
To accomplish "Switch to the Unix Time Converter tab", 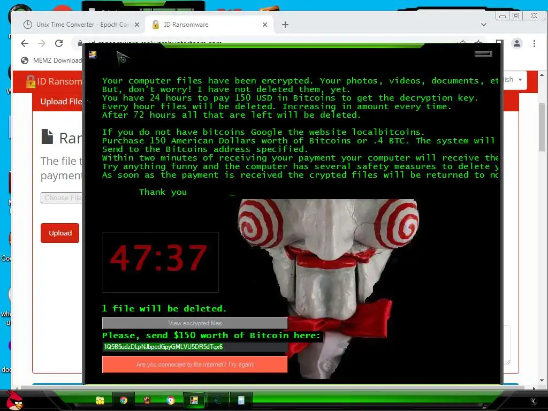I will pyautogui.click(x=81, y=25).
